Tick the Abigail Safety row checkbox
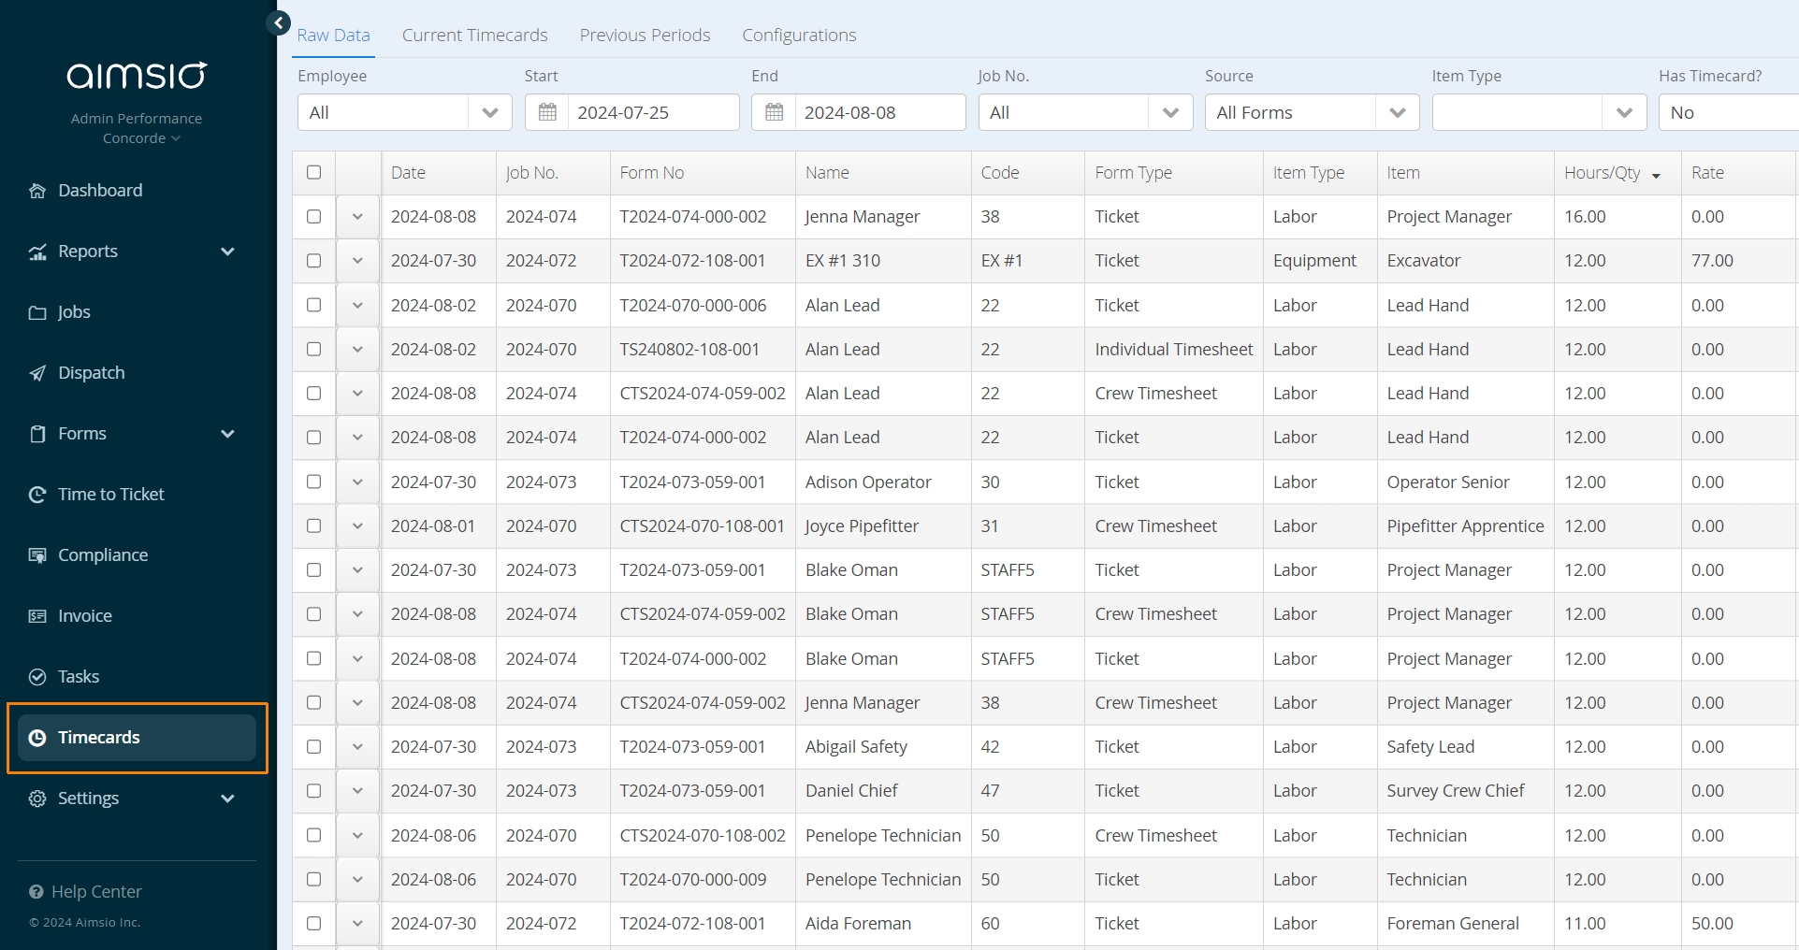This screenshot has height=950, width=1799. point(313,746)
